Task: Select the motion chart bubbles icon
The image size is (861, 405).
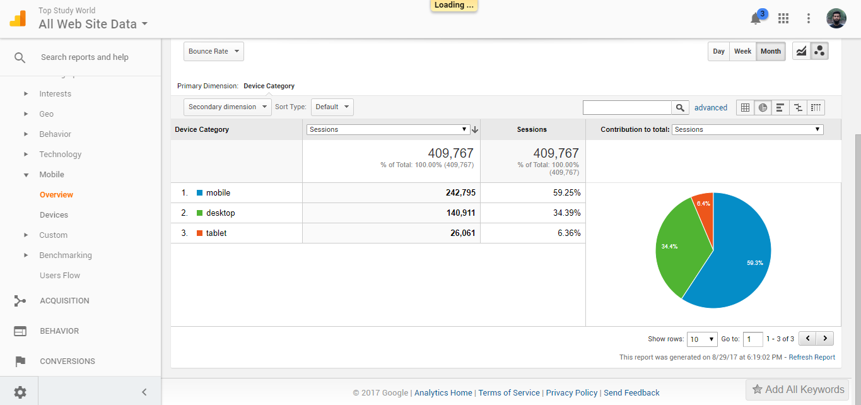Action: tap(819, 51)
